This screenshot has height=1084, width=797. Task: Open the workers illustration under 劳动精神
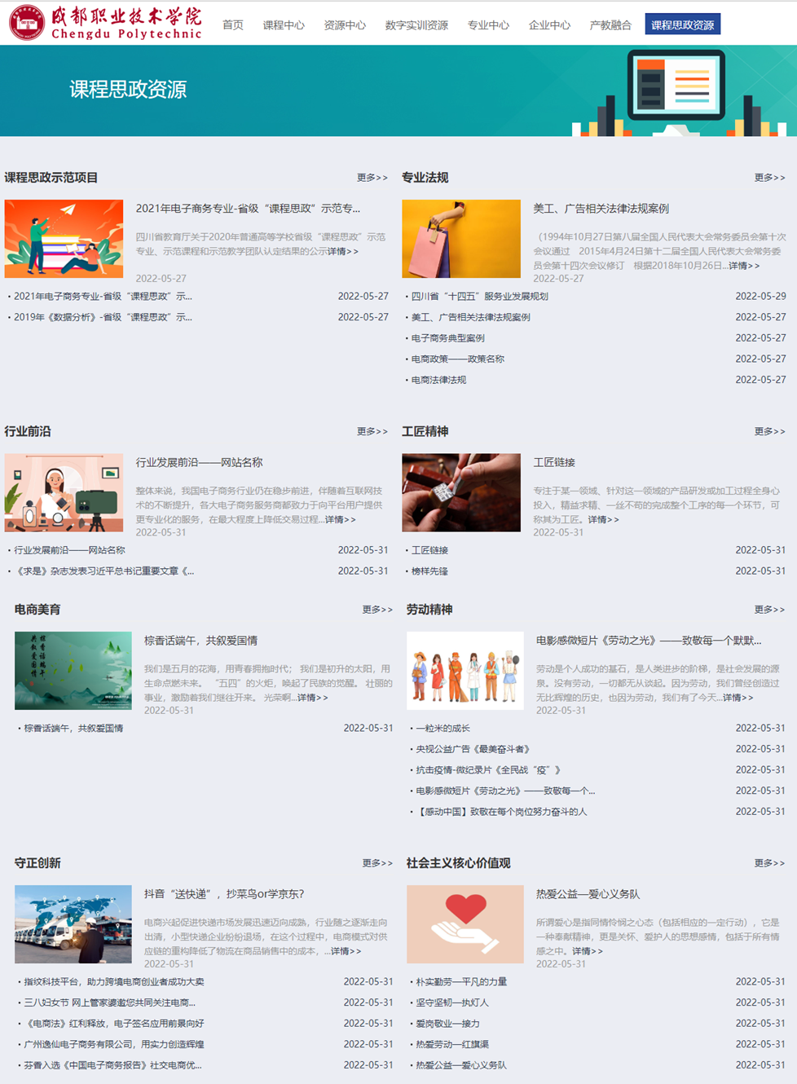(x=465, y=670)
